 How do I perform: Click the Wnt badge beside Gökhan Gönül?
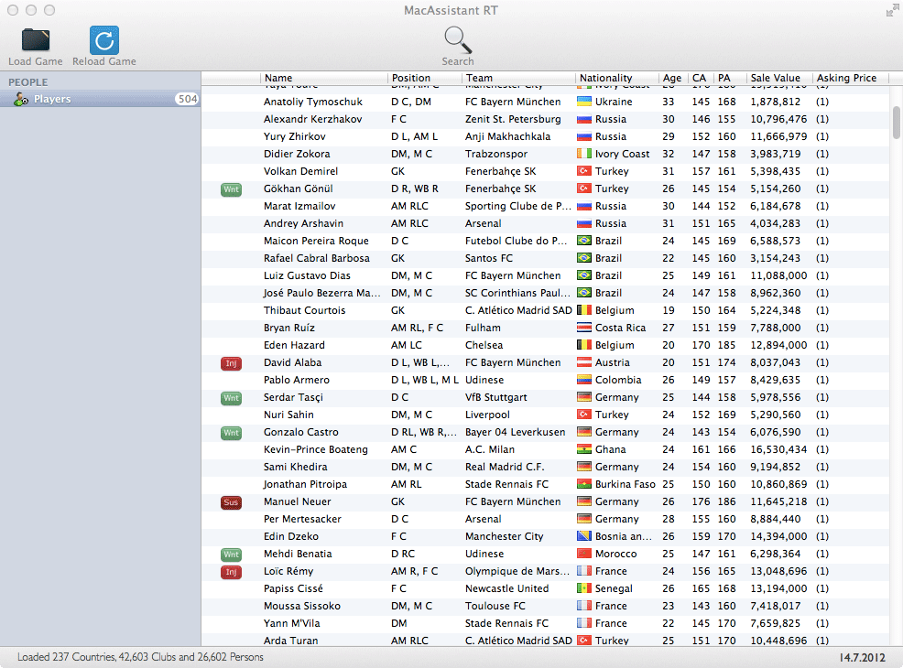point(231,189)
